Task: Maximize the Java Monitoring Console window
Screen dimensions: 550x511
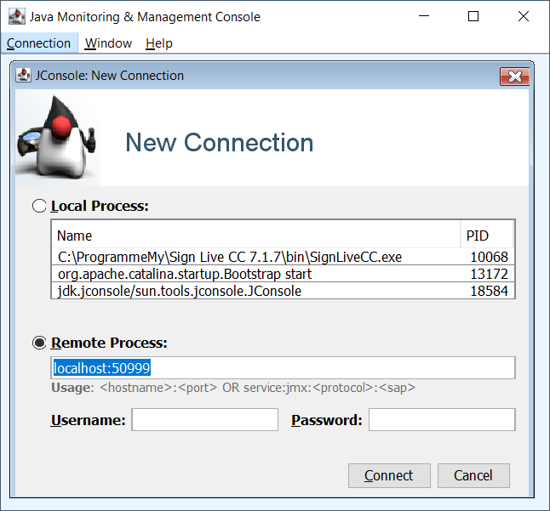Action: click(x=473, y=16)
